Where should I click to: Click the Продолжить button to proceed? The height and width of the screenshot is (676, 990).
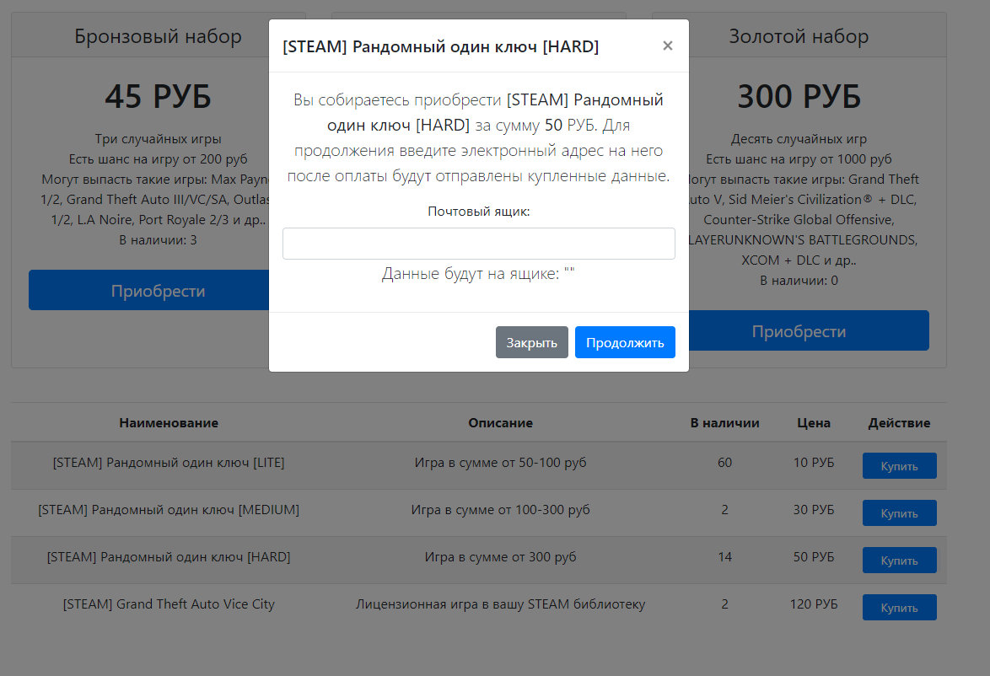[624, 342]
